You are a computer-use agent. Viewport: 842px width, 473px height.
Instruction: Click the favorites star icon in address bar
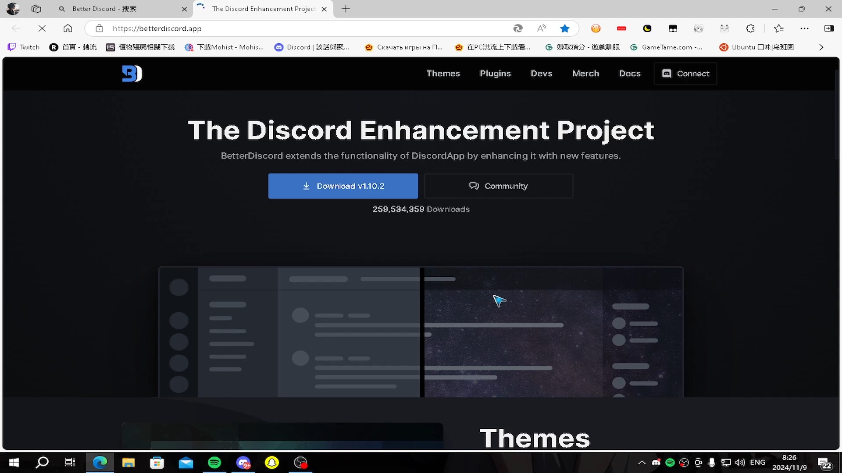565,28
